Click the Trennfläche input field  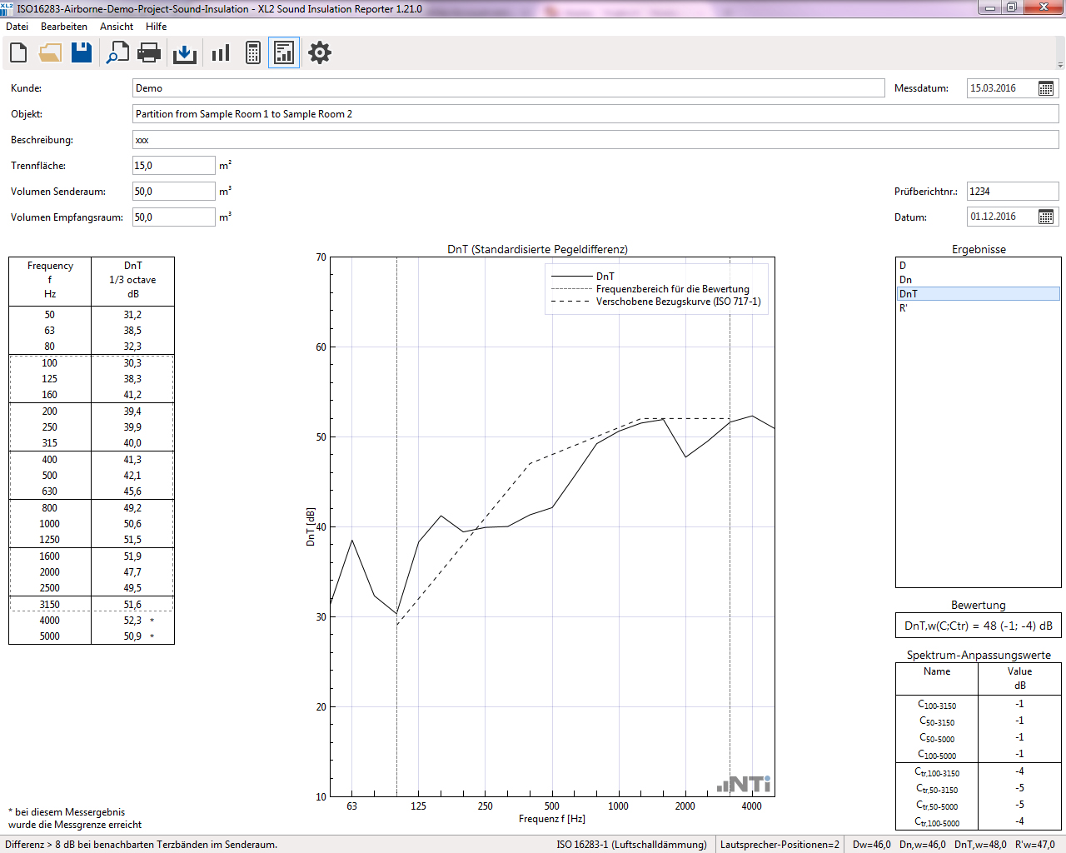point(173,166)
